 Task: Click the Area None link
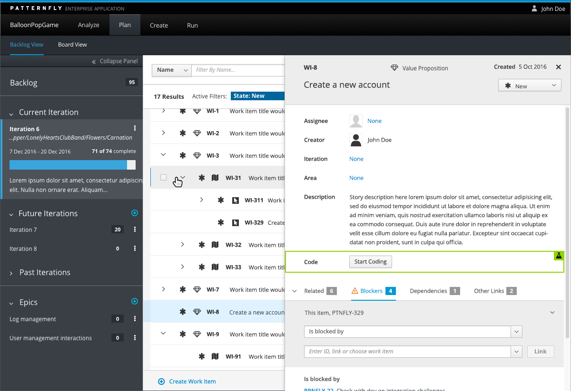tap(356, 178)
